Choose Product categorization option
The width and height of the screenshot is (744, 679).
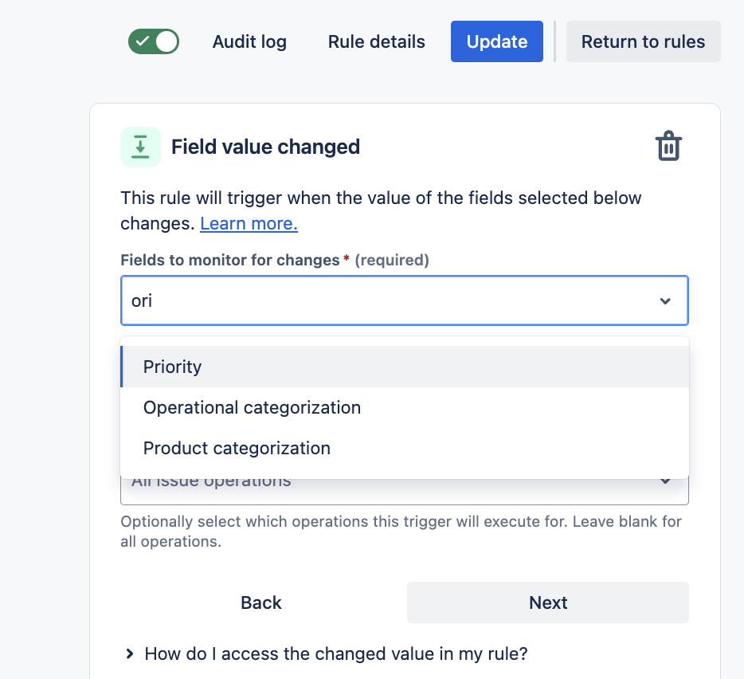405,448
